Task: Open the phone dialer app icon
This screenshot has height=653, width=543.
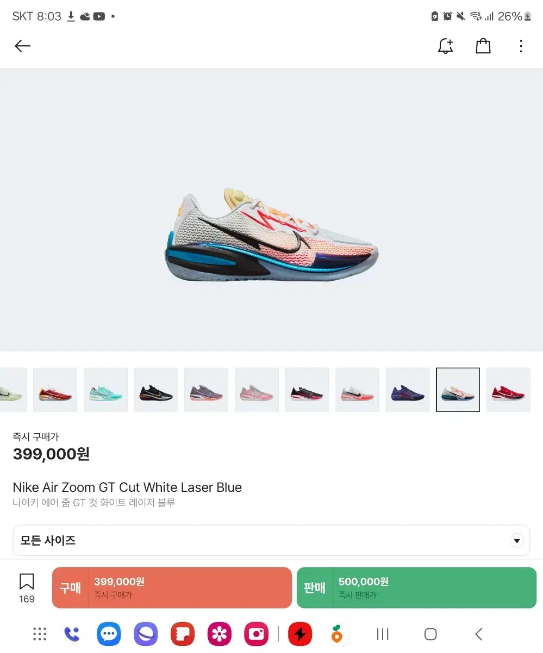Action: click(x=72, y=634)
